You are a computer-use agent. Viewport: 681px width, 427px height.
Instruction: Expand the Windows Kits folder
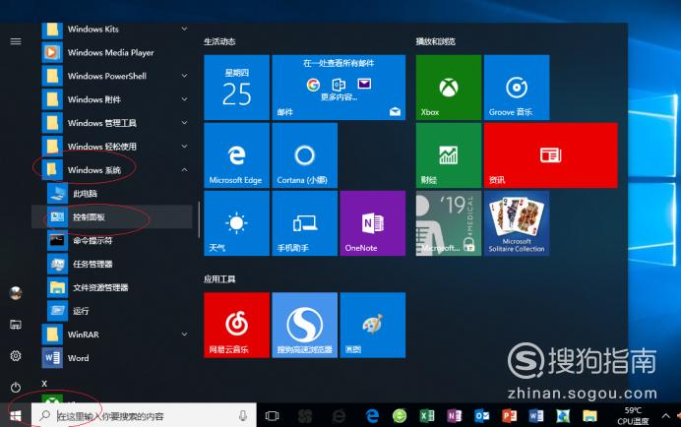tap(112, 30)
